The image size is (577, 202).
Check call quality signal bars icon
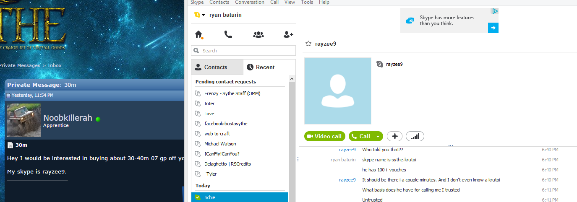click(x=415, y=136)
